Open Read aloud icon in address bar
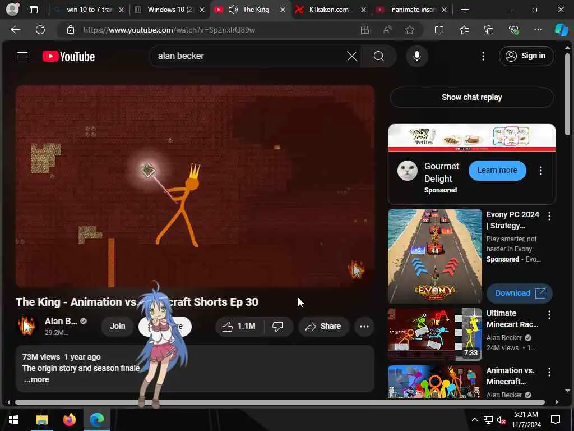574x431 pixels. [x=387, y=30]
